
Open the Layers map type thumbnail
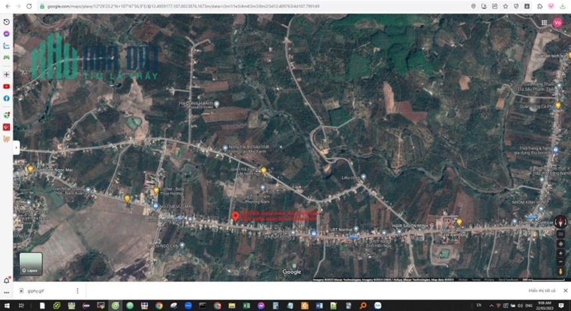click(31, 264)
